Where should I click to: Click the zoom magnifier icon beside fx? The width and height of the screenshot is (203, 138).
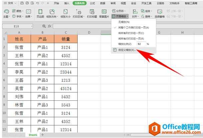pos(44,26)
